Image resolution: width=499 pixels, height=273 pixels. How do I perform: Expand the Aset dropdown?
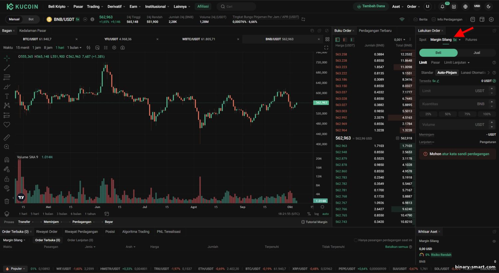pos(398,6)
